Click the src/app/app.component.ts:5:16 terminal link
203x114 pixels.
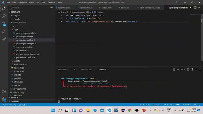(77, 79)
